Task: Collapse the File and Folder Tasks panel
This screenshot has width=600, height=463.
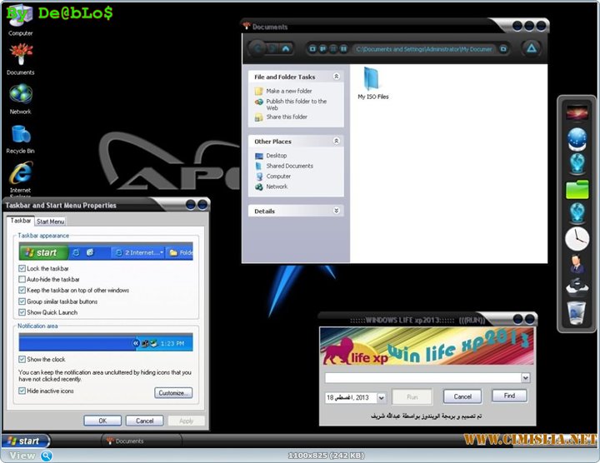Action: 337,77
